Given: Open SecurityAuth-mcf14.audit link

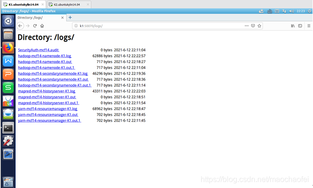Looking at the screenshot, I should pos(39,50).
